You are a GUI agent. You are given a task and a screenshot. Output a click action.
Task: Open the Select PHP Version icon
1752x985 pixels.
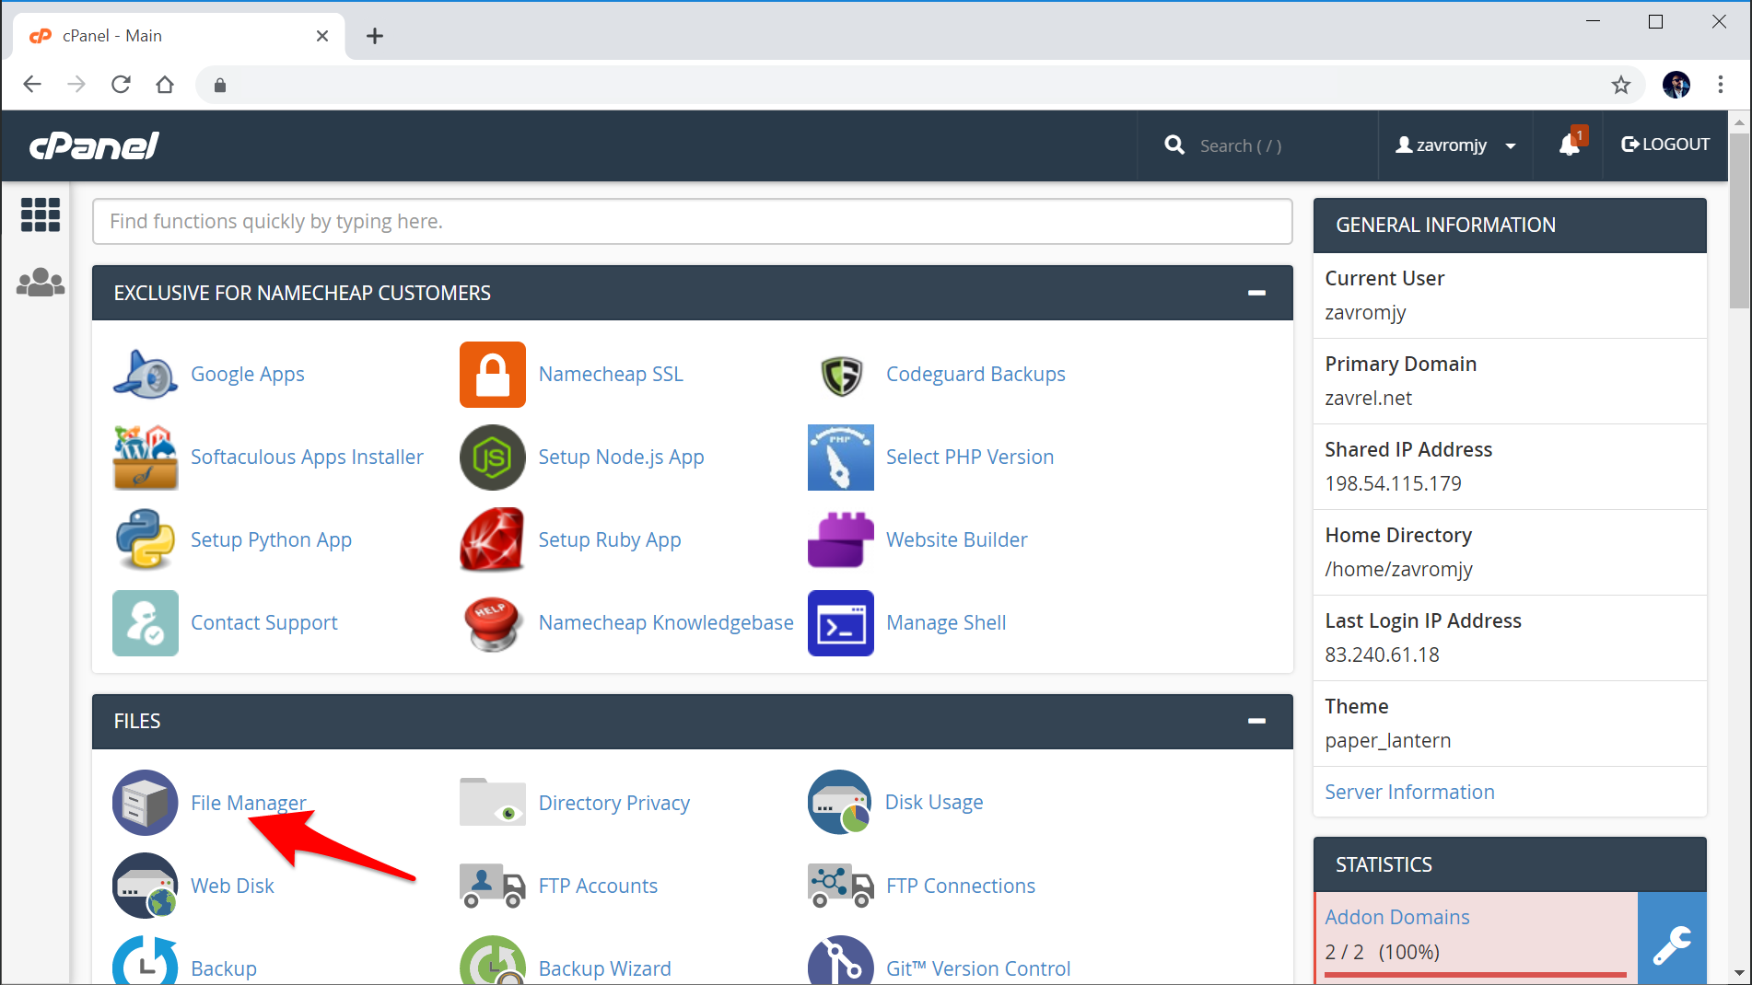pyautogui.click(x=841, y=458)
